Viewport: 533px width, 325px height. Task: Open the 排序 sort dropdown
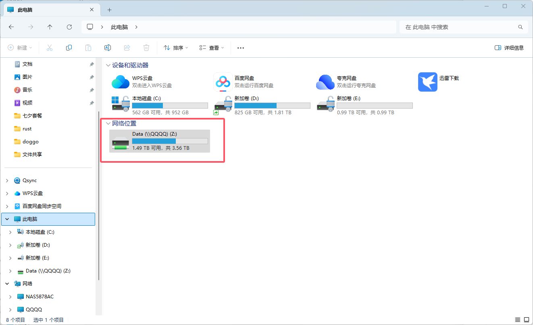pos(176,48)
